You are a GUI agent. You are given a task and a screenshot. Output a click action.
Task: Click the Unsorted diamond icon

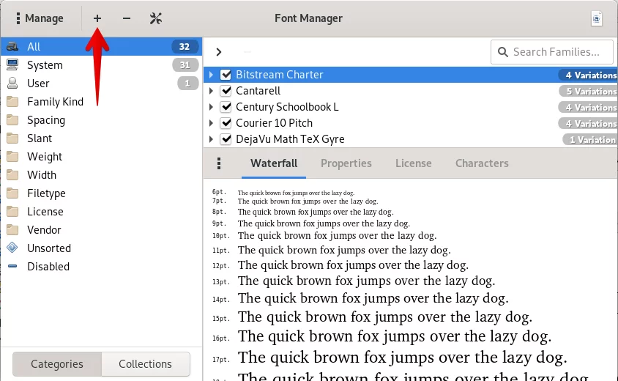coord(12,248)
